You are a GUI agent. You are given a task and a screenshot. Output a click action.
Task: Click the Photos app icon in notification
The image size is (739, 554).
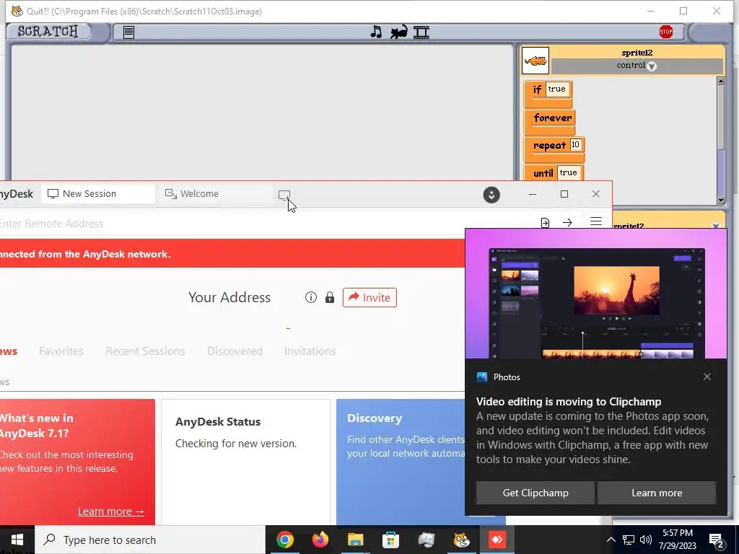click(481, 377)
